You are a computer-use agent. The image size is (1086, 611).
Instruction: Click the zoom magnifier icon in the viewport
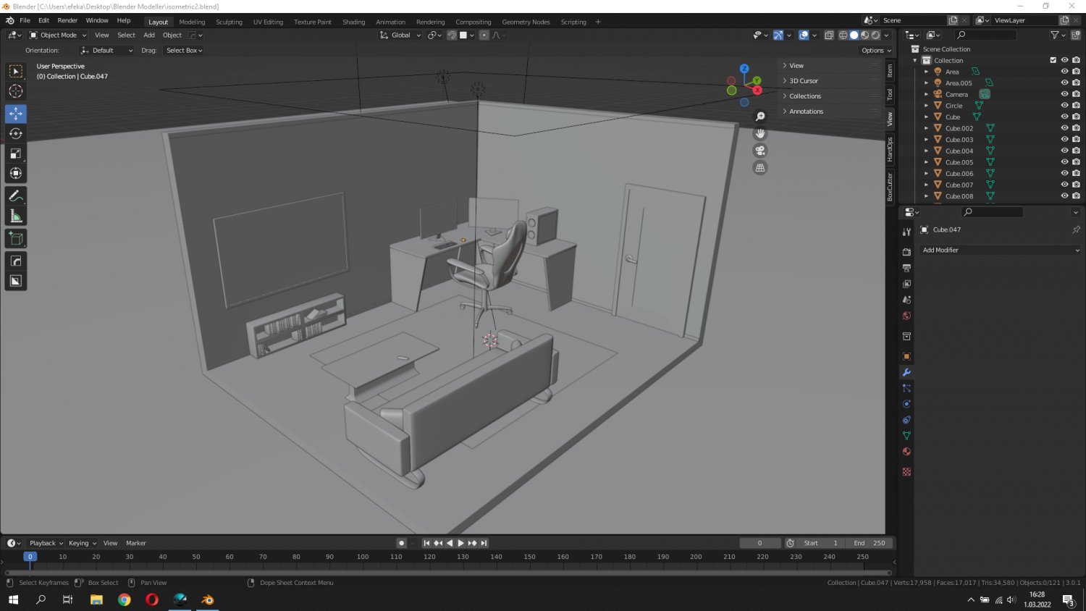point(760,116)
